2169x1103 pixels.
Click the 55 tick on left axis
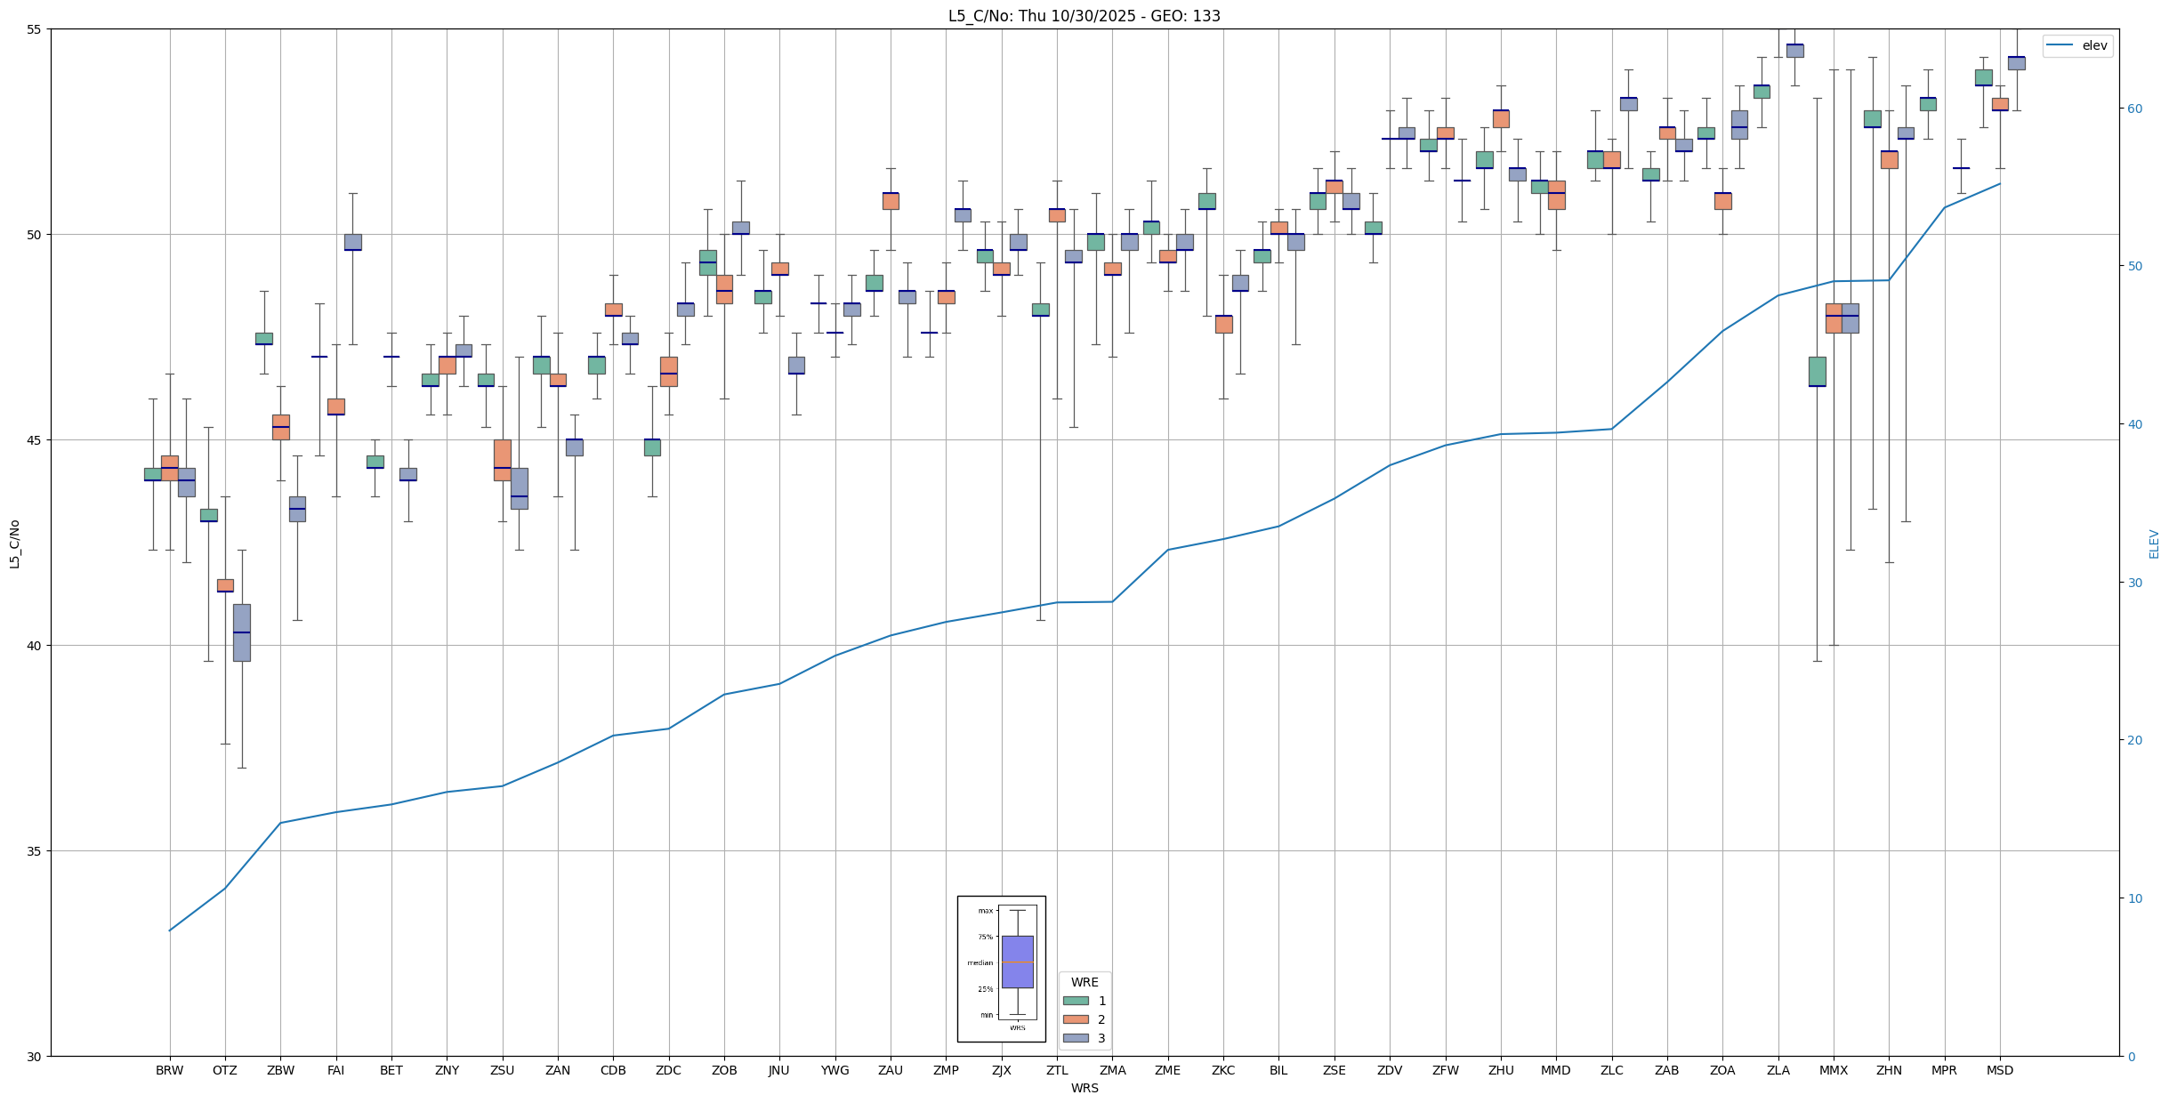tap(34, 29)
